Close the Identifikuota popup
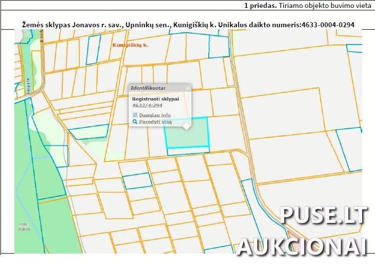This screenshot has width=375, height=264. click(x=188, y=88)
